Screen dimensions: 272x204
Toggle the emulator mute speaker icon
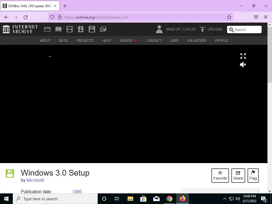(243, 65)
